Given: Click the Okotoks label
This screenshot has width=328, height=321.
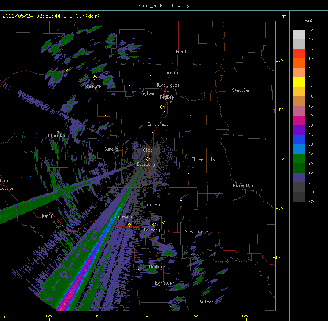Looking at the screenshot, I should (157, 267).
